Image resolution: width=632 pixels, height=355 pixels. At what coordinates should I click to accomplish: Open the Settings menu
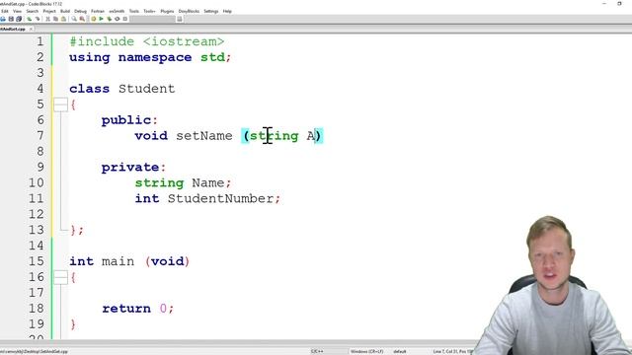coord(210,11)
